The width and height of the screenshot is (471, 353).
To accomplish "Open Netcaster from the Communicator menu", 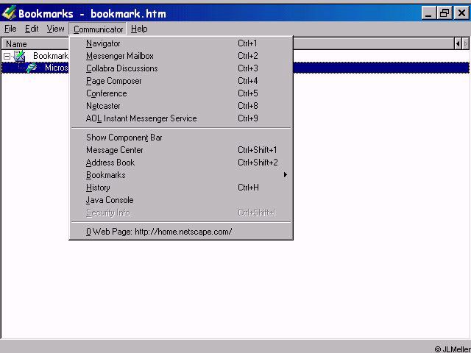I will 181,106.
